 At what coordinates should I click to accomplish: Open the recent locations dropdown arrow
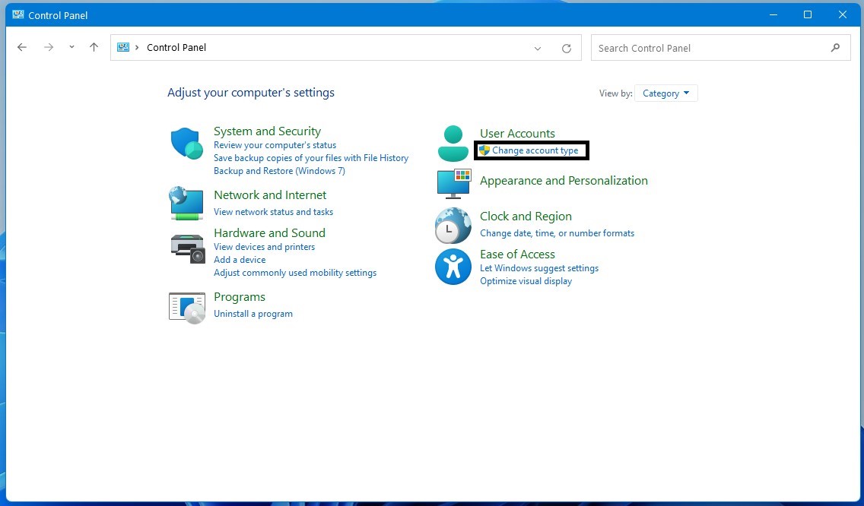(x=71, y=47)
